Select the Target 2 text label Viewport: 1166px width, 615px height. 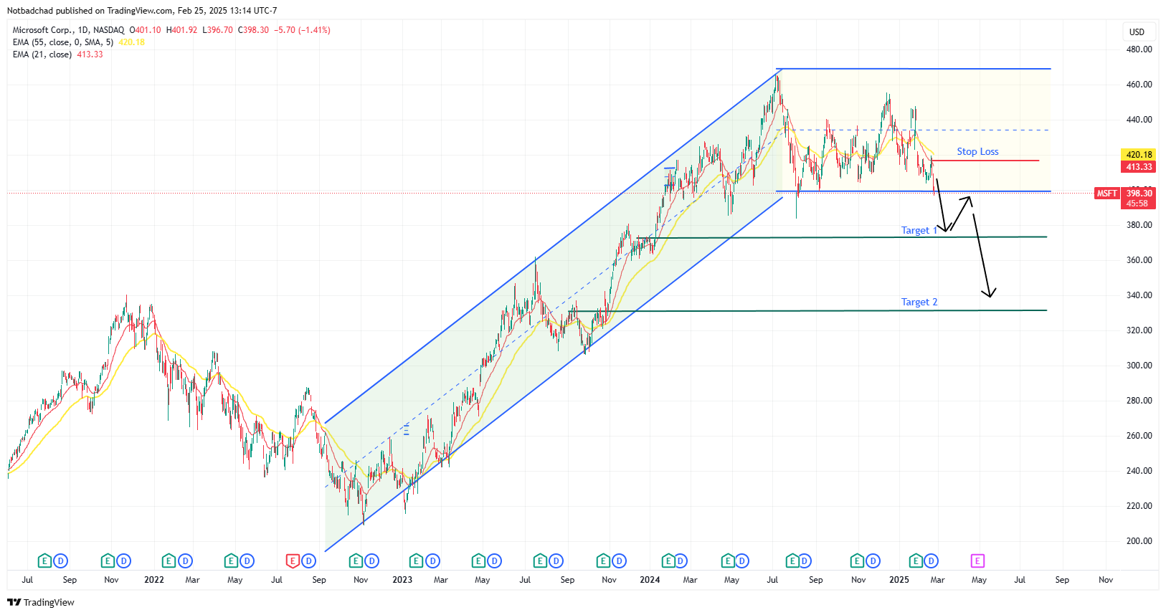[919, 302]
